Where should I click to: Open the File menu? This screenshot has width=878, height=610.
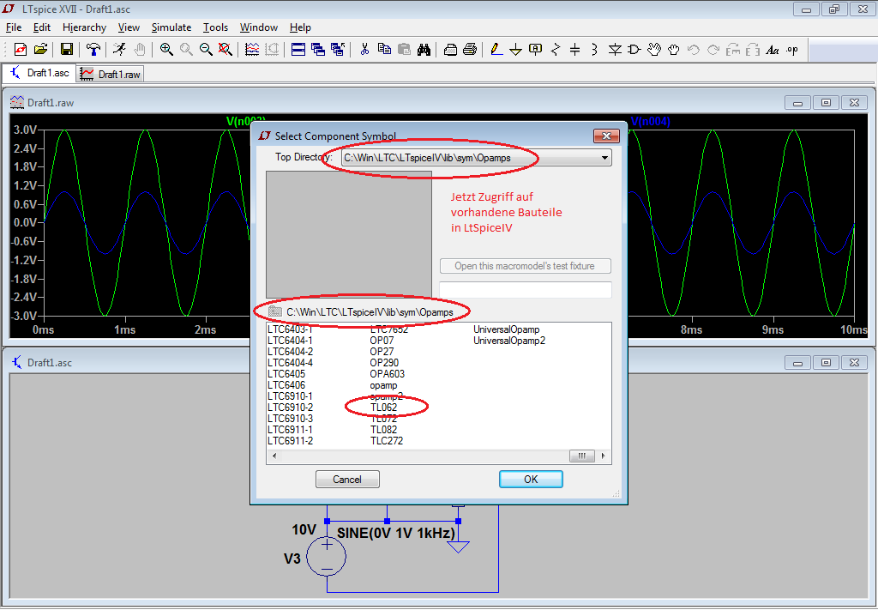pyautogui.click(x=14, y=27)
